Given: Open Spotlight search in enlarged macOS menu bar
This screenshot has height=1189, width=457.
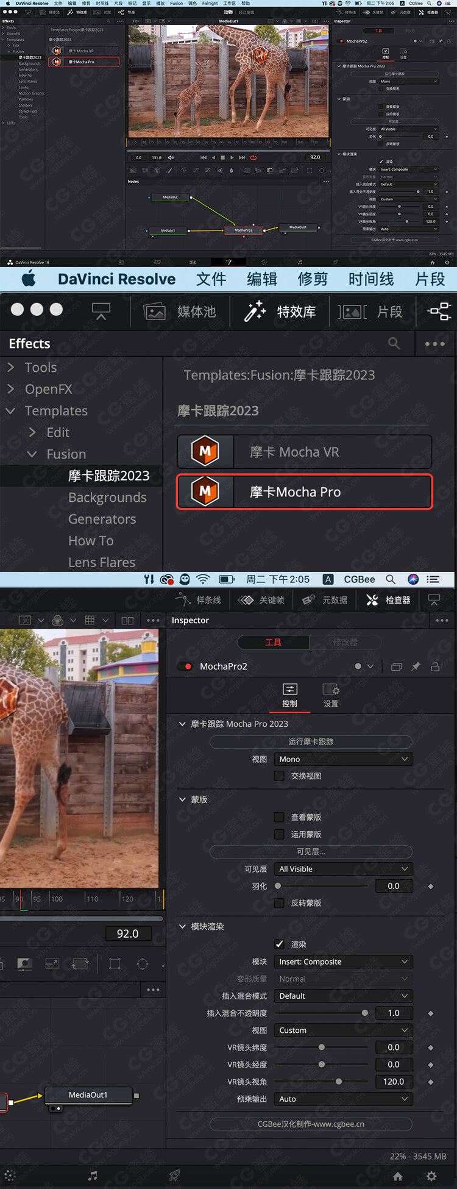Looking at the screenshot, I should pyautogui.click(x=391, y=579).
